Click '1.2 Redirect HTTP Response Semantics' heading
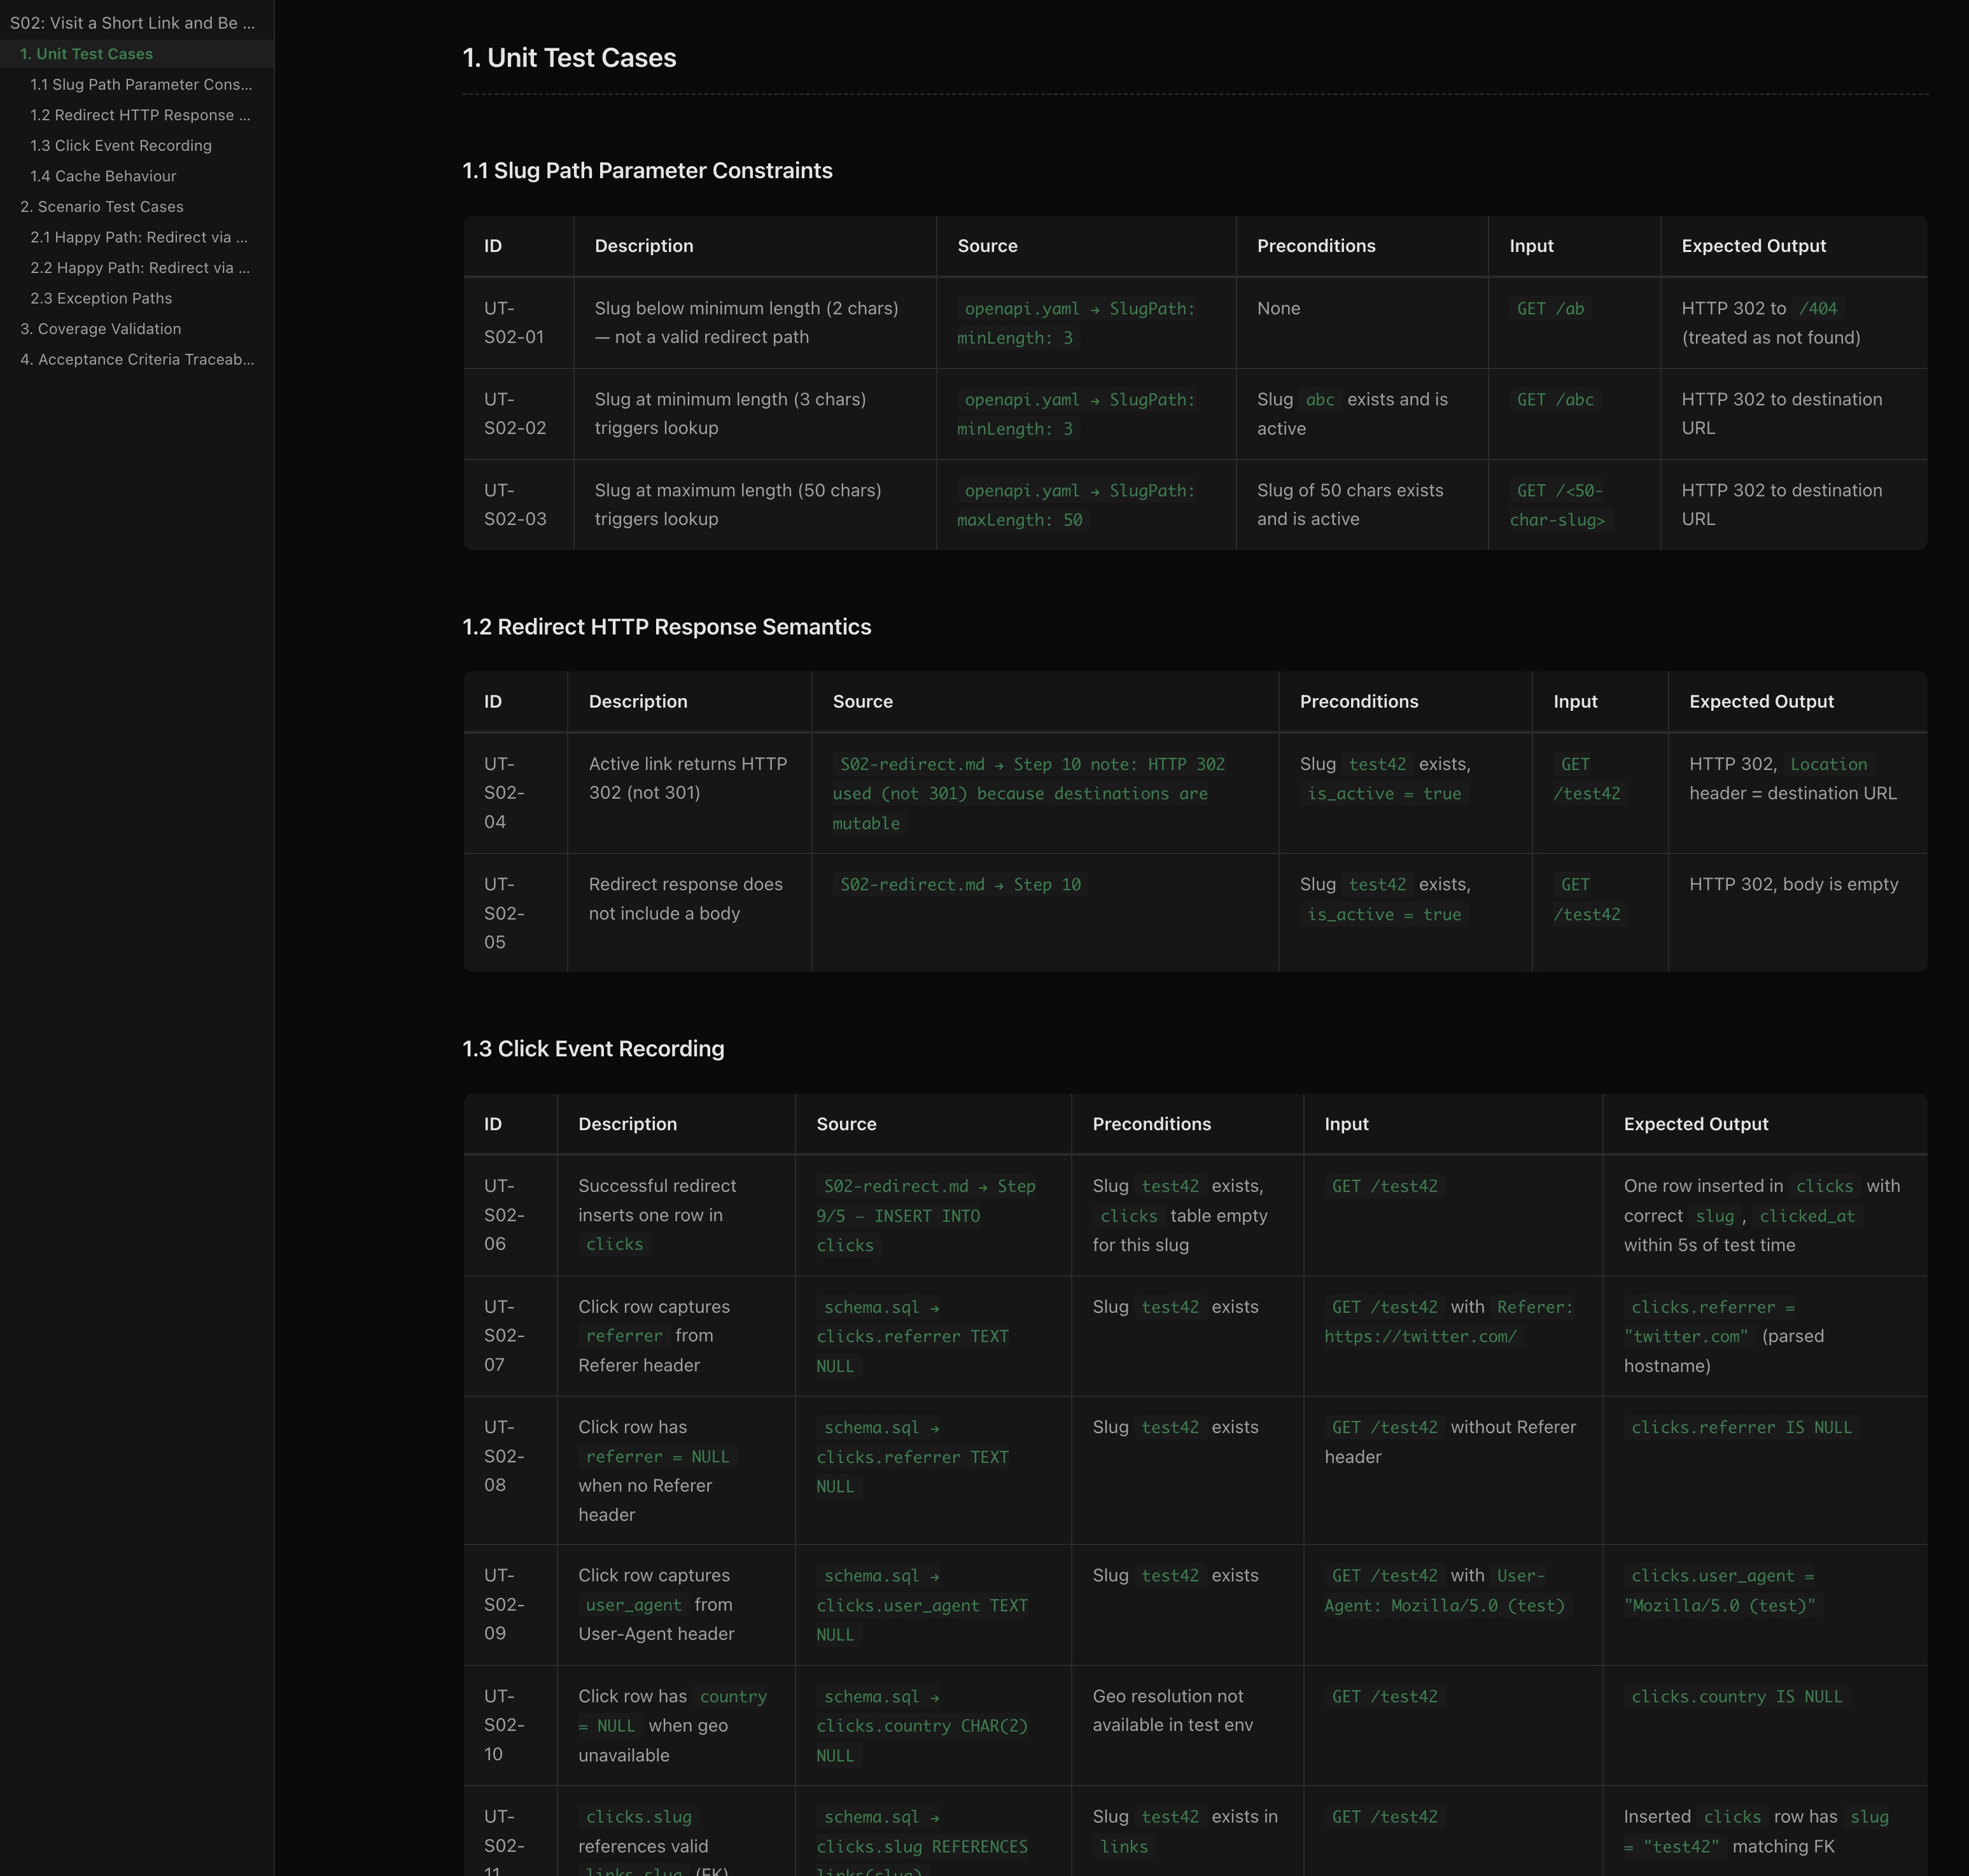The height and width of the screenshot is (1876, 1969). (x=666, y=627)
